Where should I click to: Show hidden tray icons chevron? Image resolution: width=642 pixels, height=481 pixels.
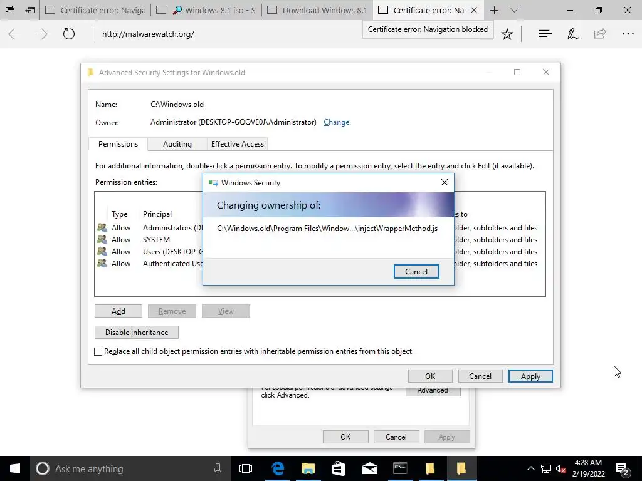(x=530, y=468)
